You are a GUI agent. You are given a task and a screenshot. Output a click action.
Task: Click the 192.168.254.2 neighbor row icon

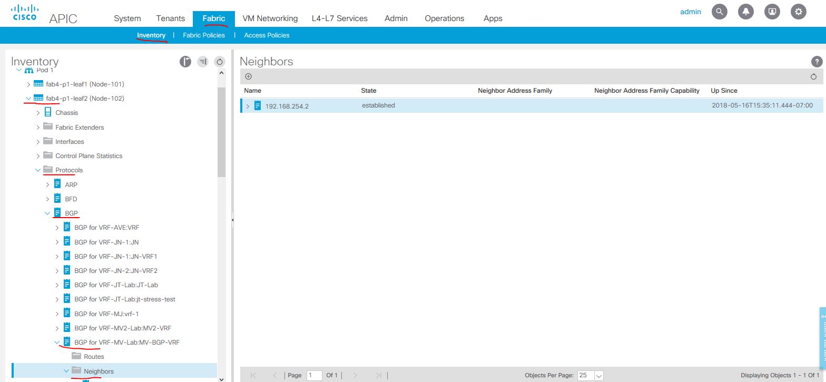coord(258,105)
